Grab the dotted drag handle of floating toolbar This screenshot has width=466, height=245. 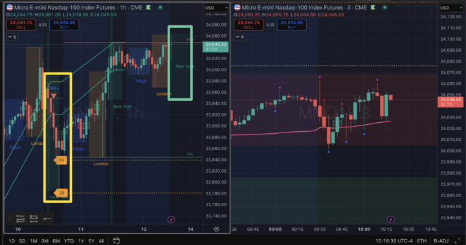10,219
